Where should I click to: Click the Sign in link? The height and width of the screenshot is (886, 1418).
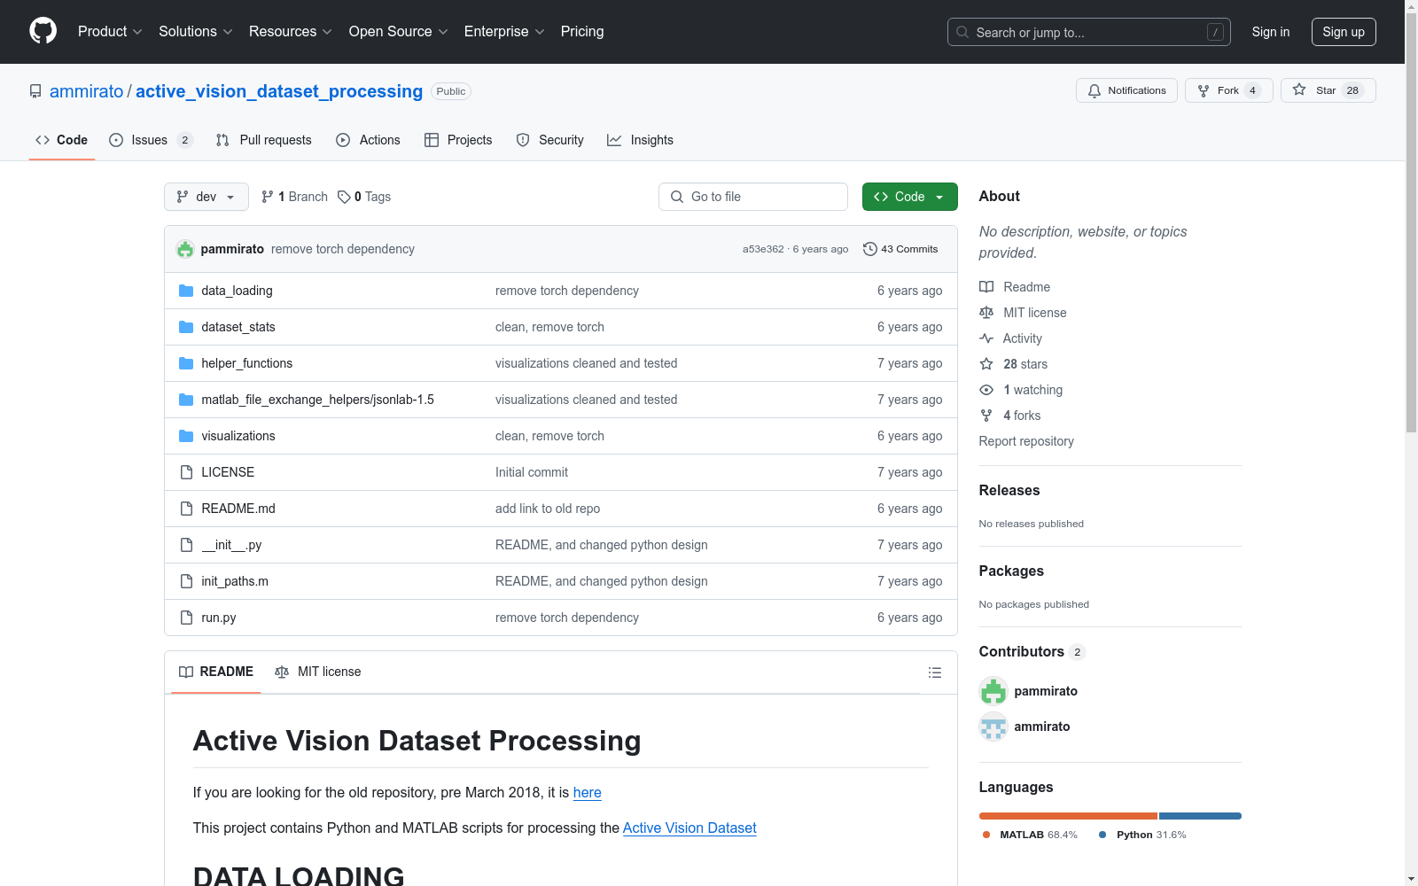click(1271, 32)
